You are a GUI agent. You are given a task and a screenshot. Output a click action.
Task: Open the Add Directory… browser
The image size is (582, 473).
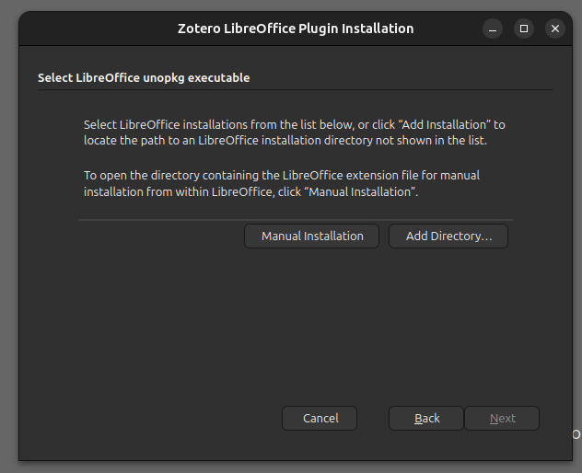448,236
